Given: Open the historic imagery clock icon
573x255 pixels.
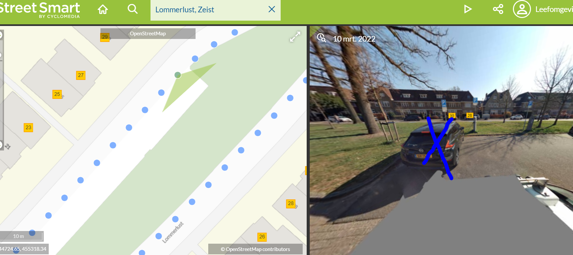Looking at the screenshot, I should [321, 38].
